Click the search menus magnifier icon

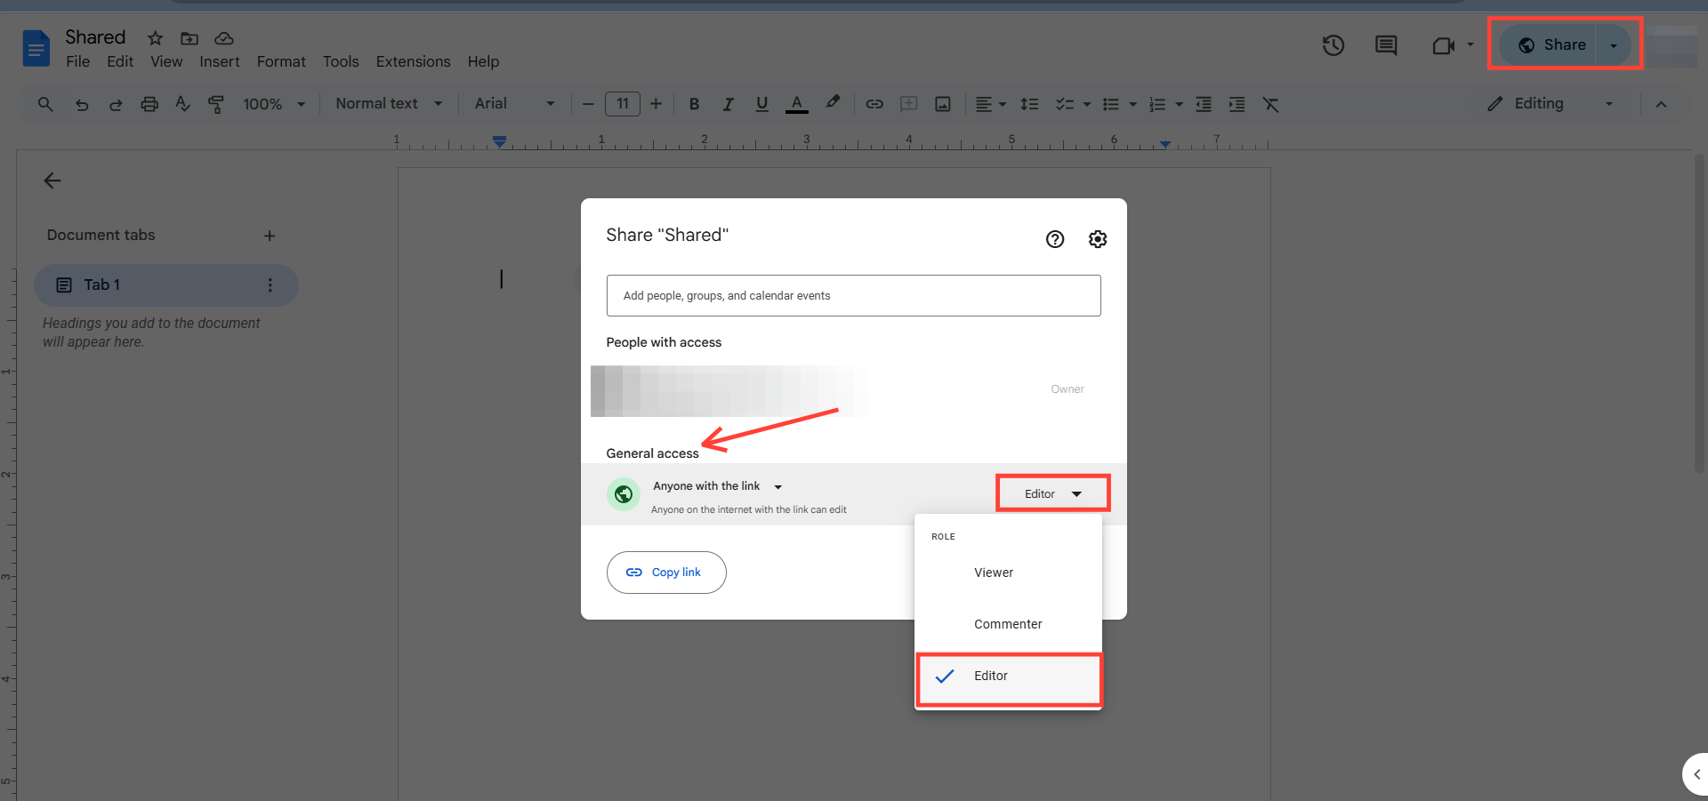(45, 104)
